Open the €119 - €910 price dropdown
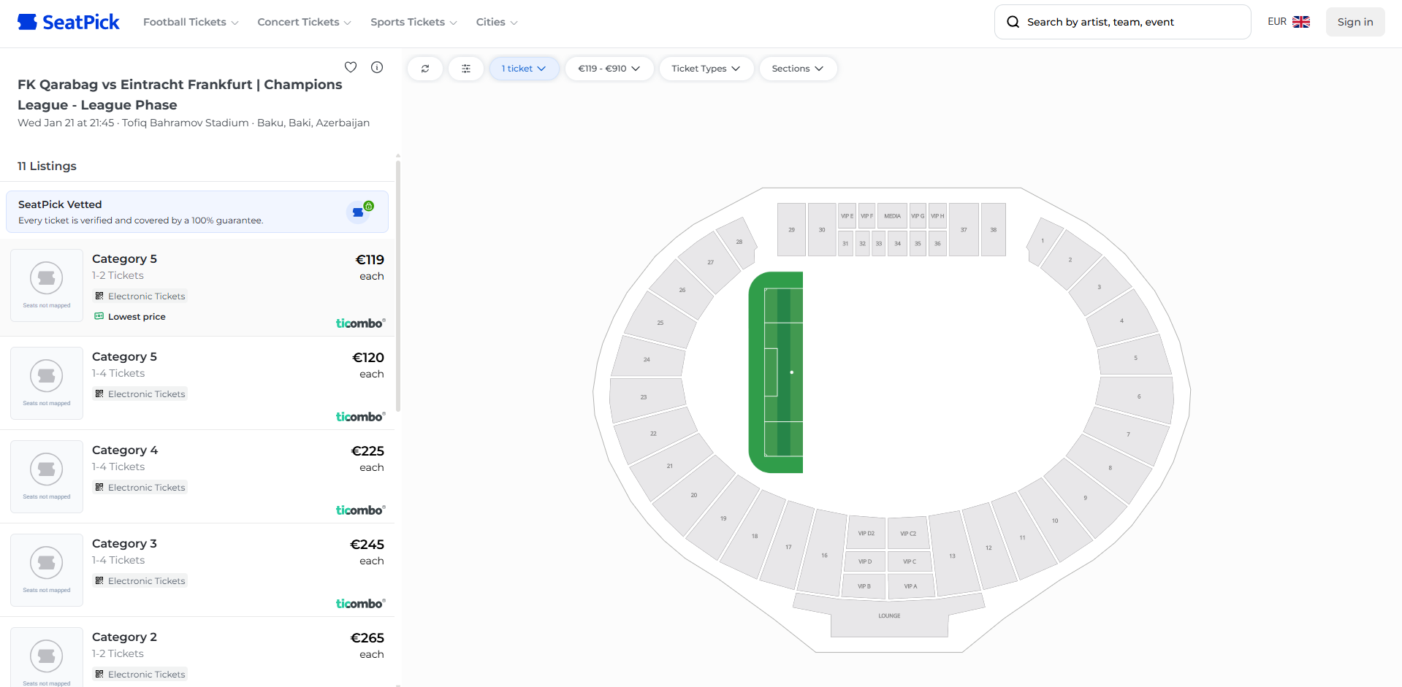This screenshot has width=1402, height=687. tap(609, 69)
